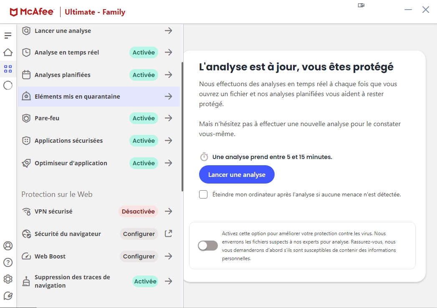Click the Optimiseur d'application rocket icon
Viewport: 437px width, 308px height.
(x=26, y=163)
